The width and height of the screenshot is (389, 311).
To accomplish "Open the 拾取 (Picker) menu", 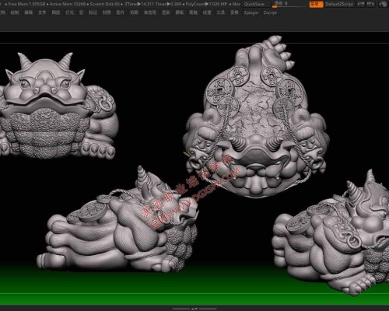I will [134, 12].
